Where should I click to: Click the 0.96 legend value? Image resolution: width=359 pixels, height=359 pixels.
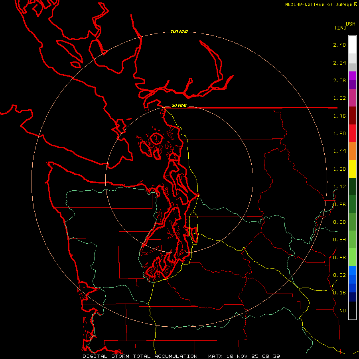pos(339,205)
